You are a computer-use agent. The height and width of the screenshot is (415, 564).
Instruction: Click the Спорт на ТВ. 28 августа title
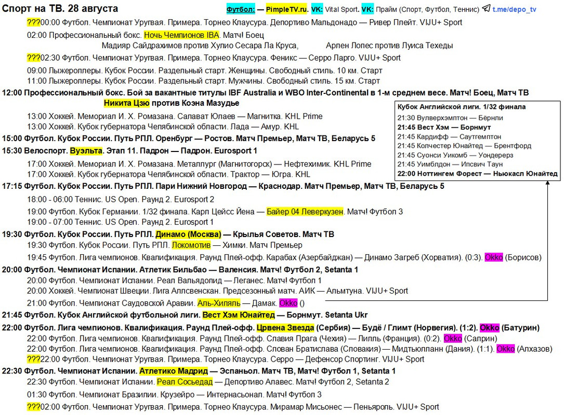(x=60, y=8)
